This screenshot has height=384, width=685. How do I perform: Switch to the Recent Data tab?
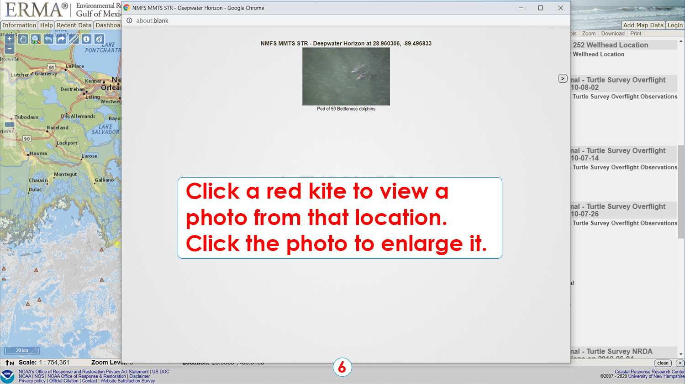point(74,25)
